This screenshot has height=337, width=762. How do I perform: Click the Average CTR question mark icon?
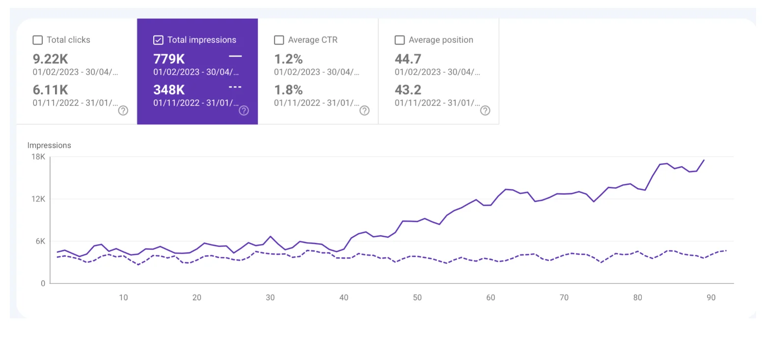click(364, 111)
